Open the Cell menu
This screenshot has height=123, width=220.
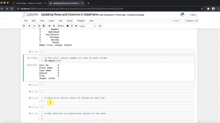pos(60,21)
